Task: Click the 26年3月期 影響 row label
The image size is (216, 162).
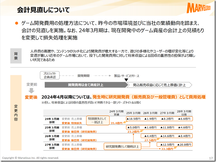Action: click(x=52, y=138)
